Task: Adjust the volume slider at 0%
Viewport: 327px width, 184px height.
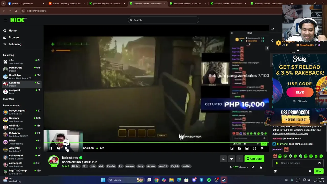Action: (x=66, y=148)
